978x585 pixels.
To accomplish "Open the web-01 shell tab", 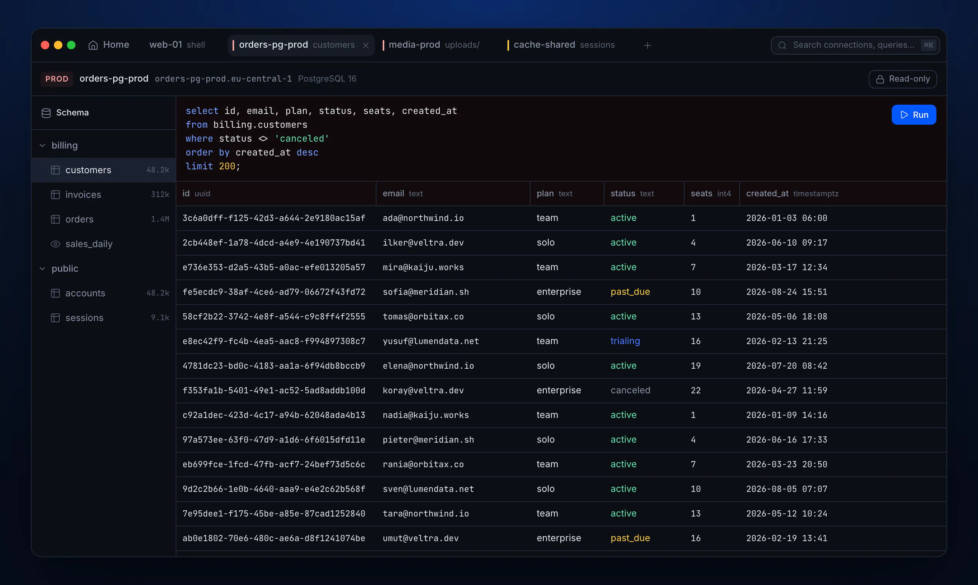I will coord(177,45).
